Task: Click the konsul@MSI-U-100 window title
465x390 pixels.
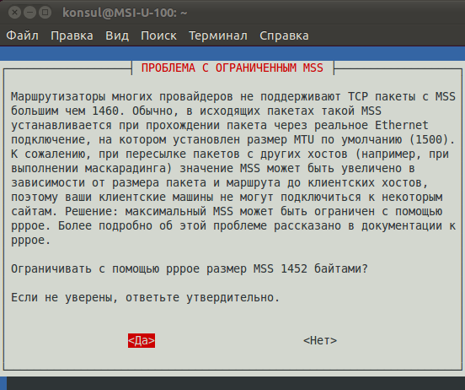Action: point(125,13)
